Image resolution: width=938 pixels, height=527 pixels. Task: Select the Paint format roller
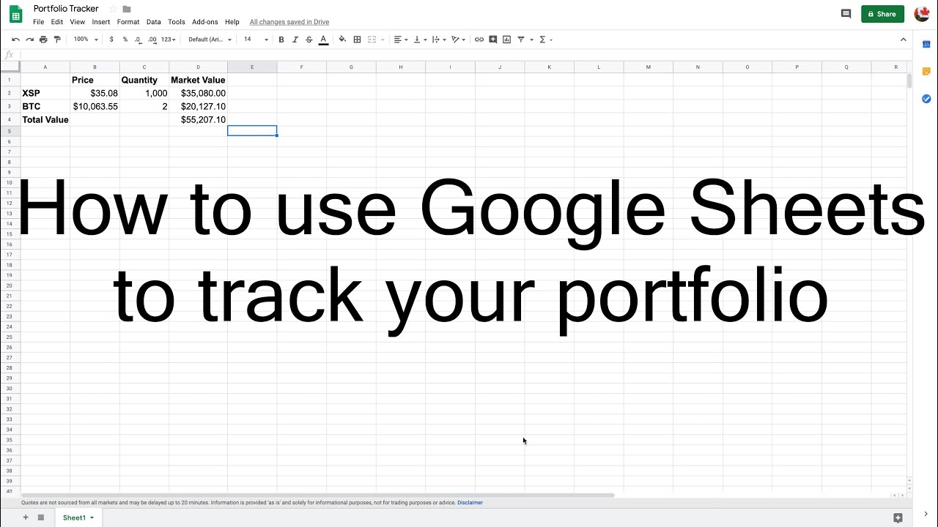[x=57, y=40]
